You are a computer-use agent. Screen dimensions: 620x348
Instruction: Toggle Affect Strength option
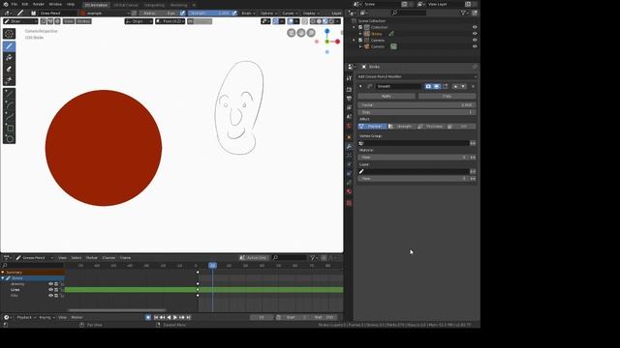click(402, 127)
